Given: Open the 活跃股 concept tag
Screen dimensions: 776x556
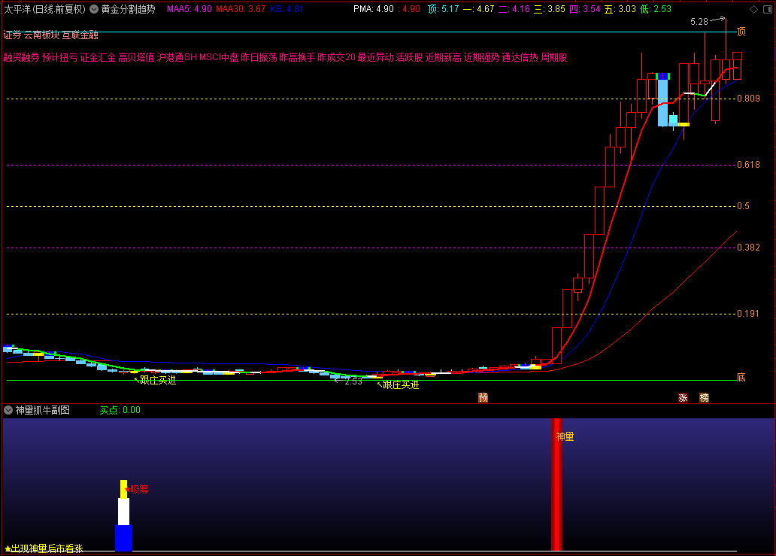Looking at the screenshot, I should [x=409, y=57].
